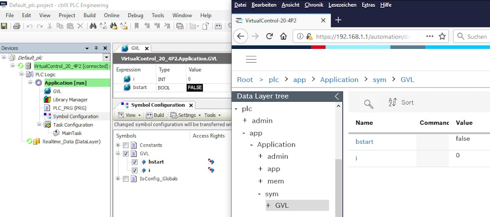
Task: Check the IoConfig_Globals checkbox
Action: [x=126, y=178]
